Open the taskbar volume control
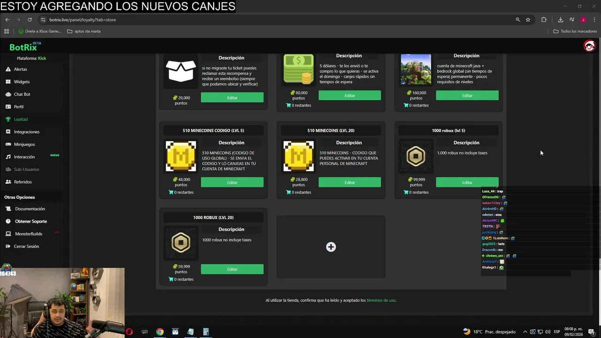Screen dimensions: 601x338 click(x=547, y=332)
